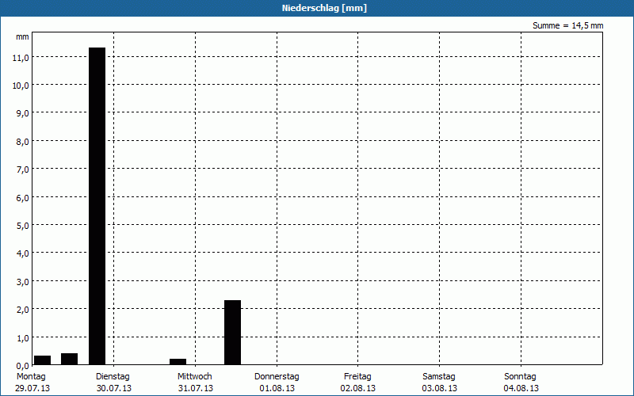
Task: Click the first small Monday bar
Action: (43, 360)
